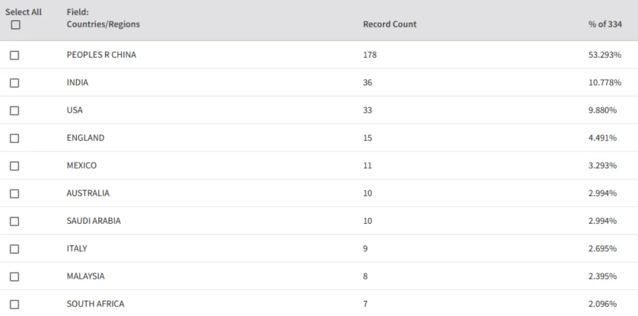Click the Record Count column header
The width and height of the screenshot is (638, 316).
[x=390, y=24]
